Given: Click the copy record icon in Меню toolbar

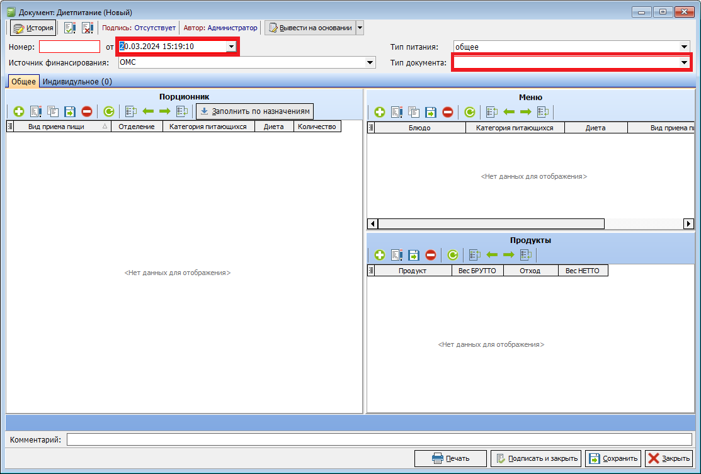Looking at the screenshot, I should pos(414,113).
